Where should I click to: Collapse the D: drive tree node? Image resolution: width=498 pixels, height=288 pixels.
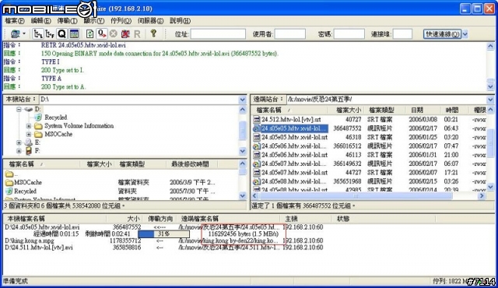click(x=19, y=109)
